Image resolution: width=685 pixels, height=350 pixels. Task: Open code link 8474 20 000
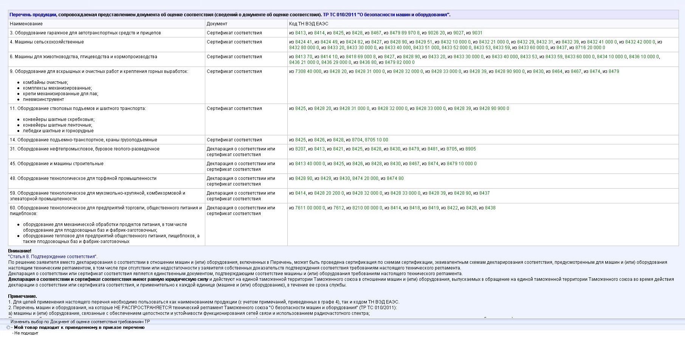(x=365, y=178)
